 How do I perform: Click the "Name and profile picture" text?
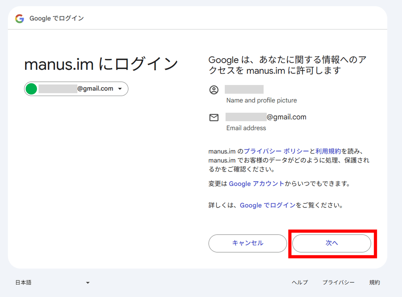point(261,100)
